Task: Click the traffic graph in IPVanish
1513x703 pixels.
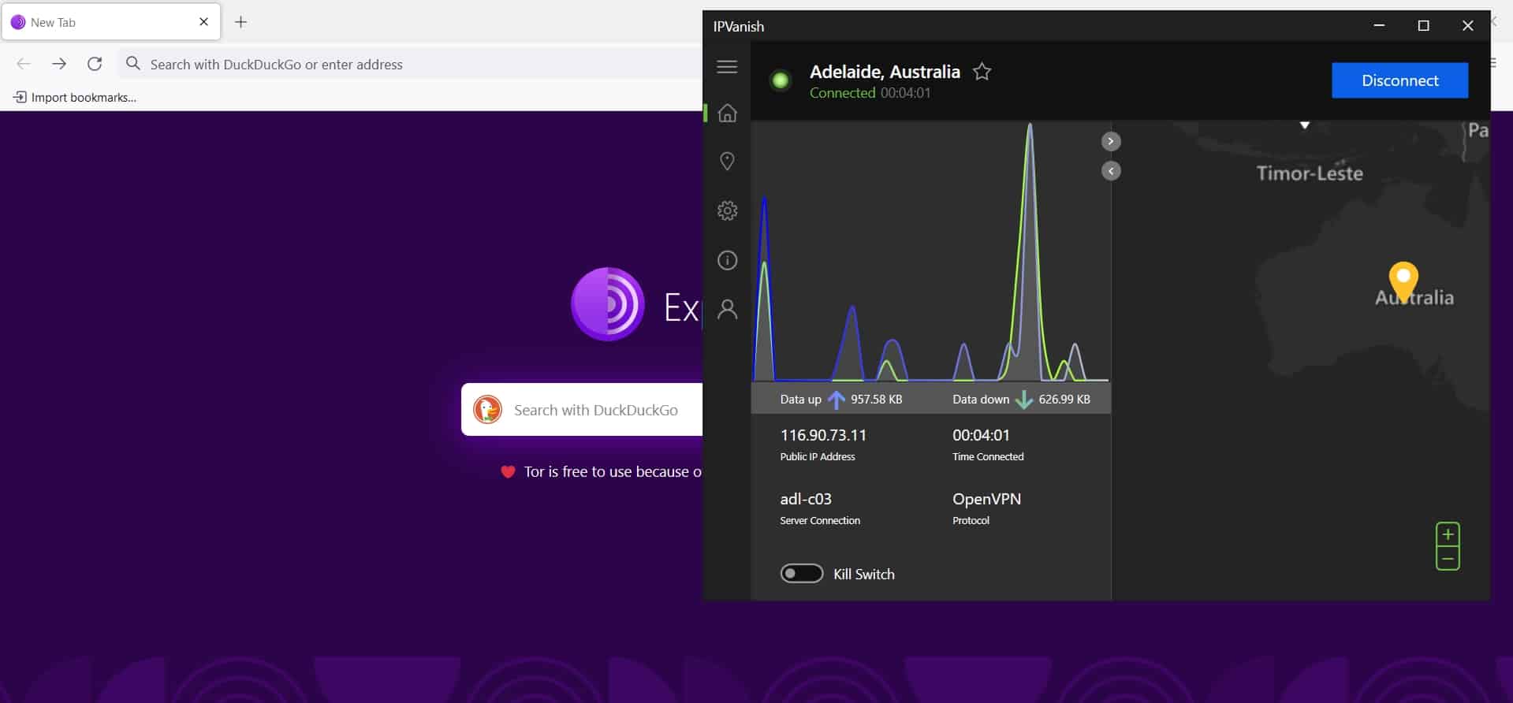Action: click(x=931, y=252)
